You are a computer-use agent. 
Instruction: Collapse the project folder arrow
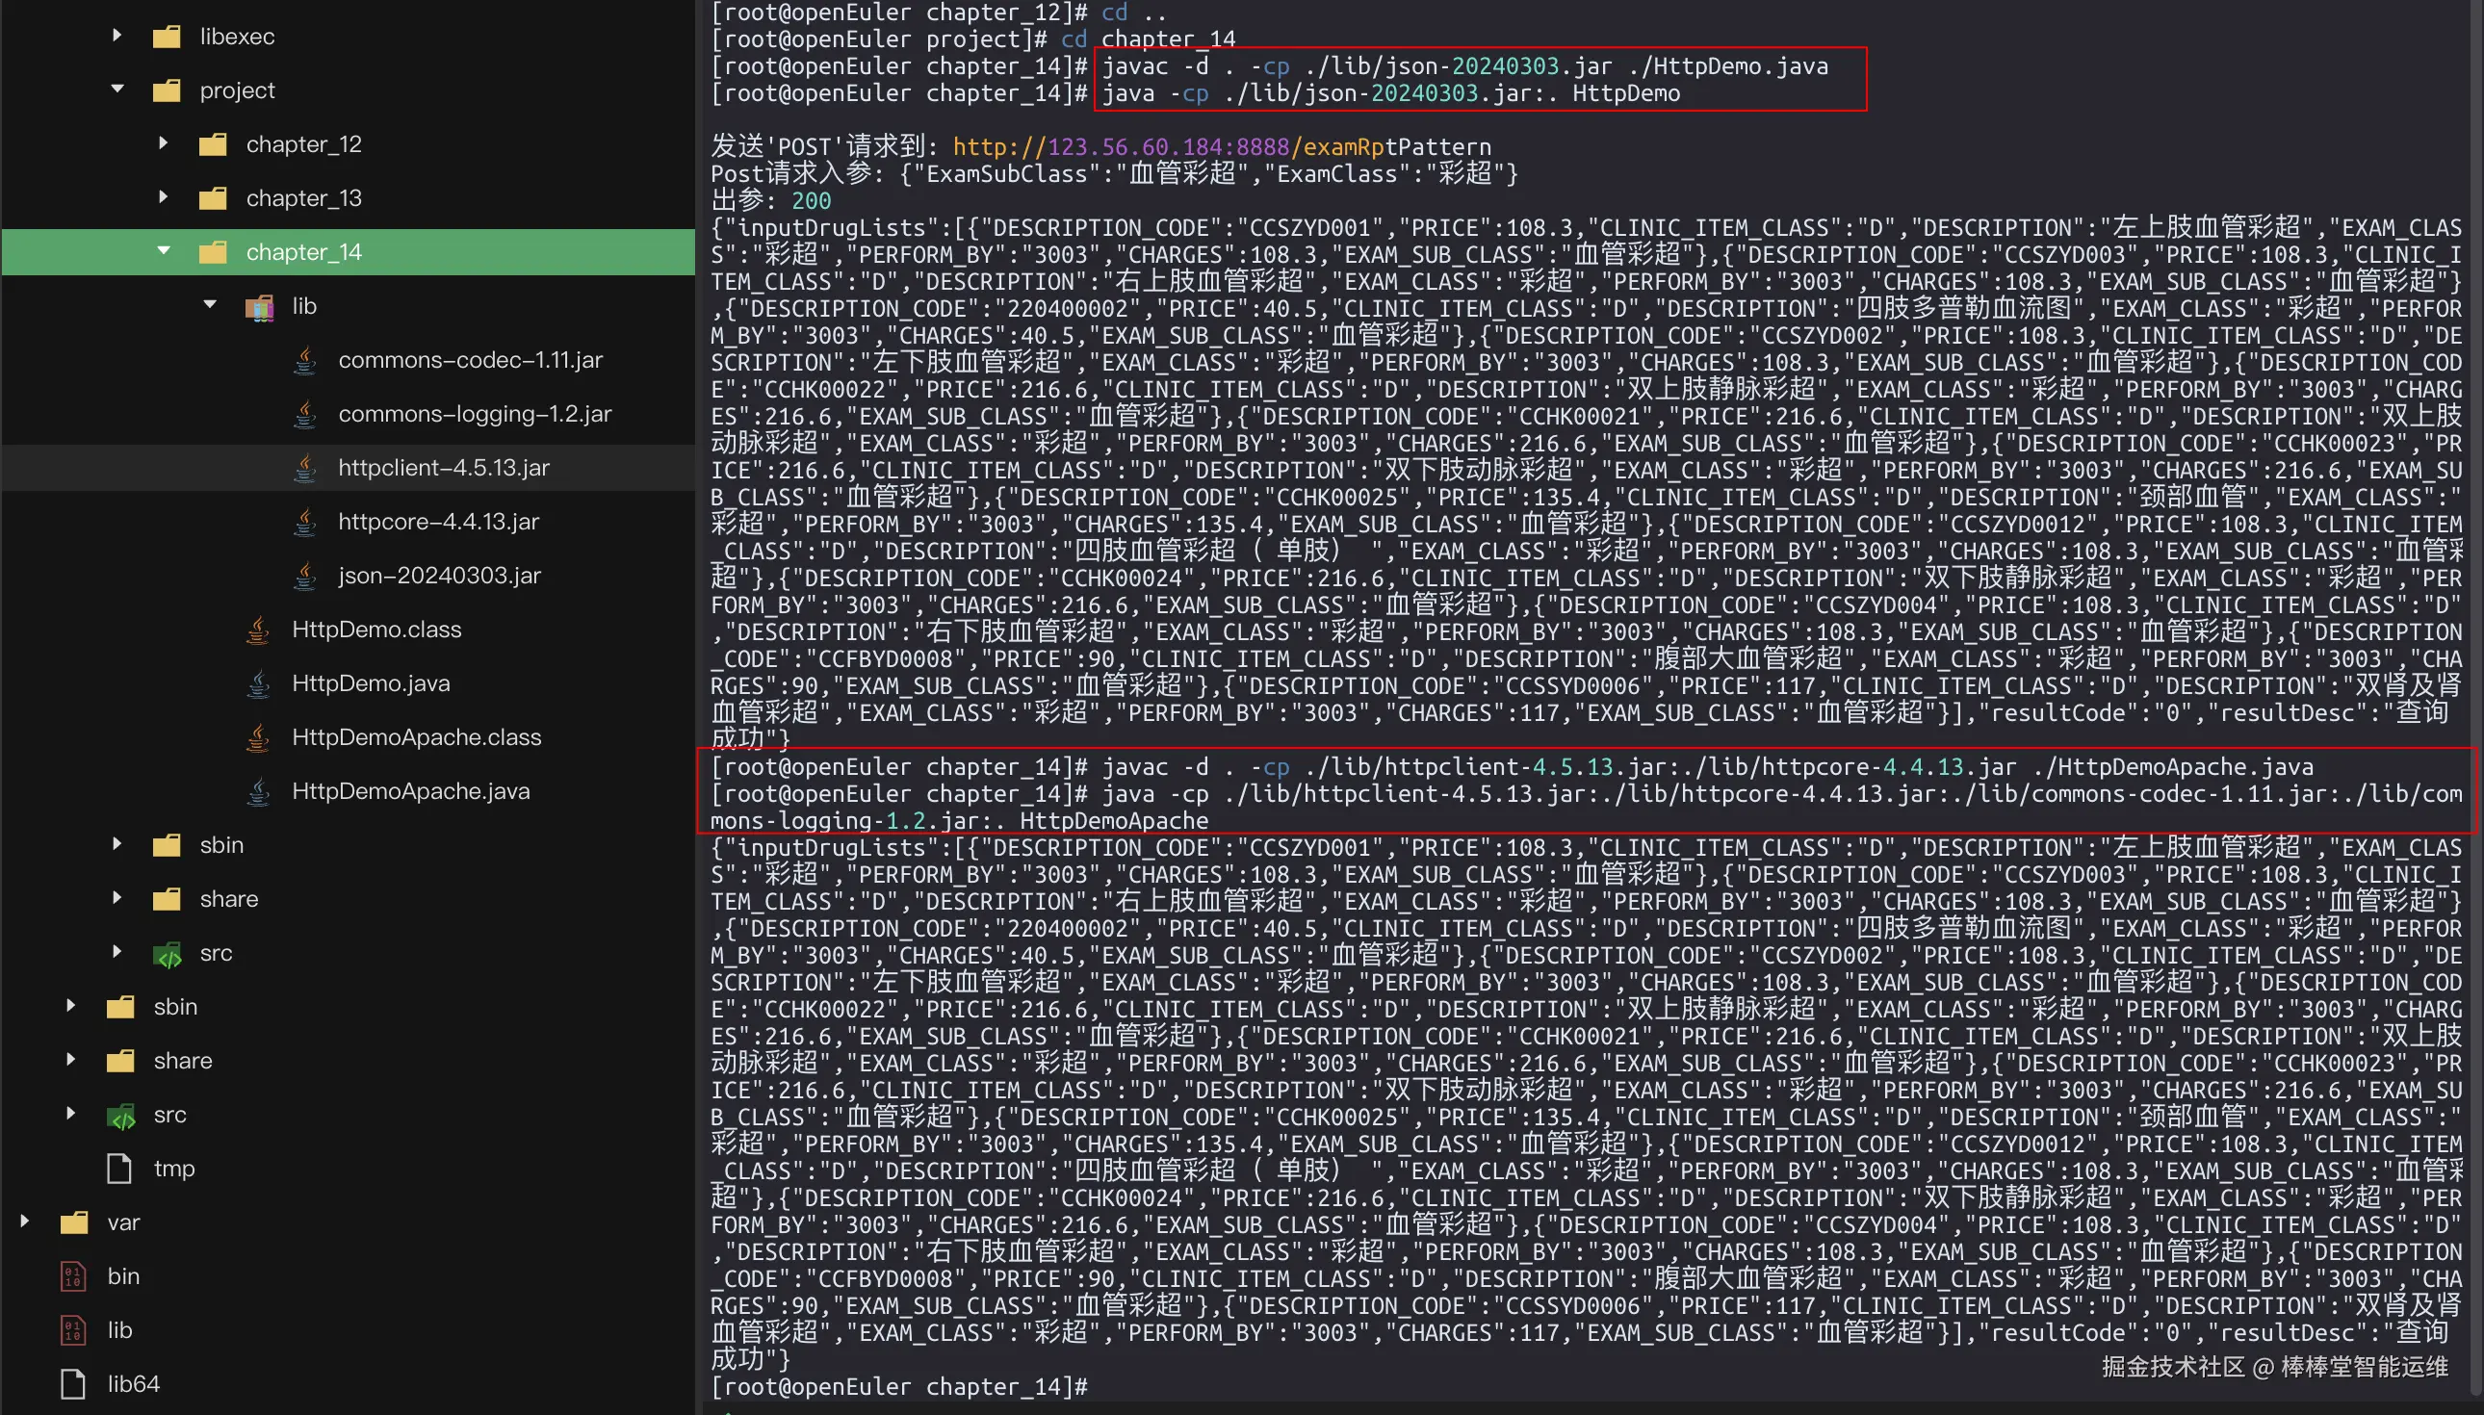point(117,90)
